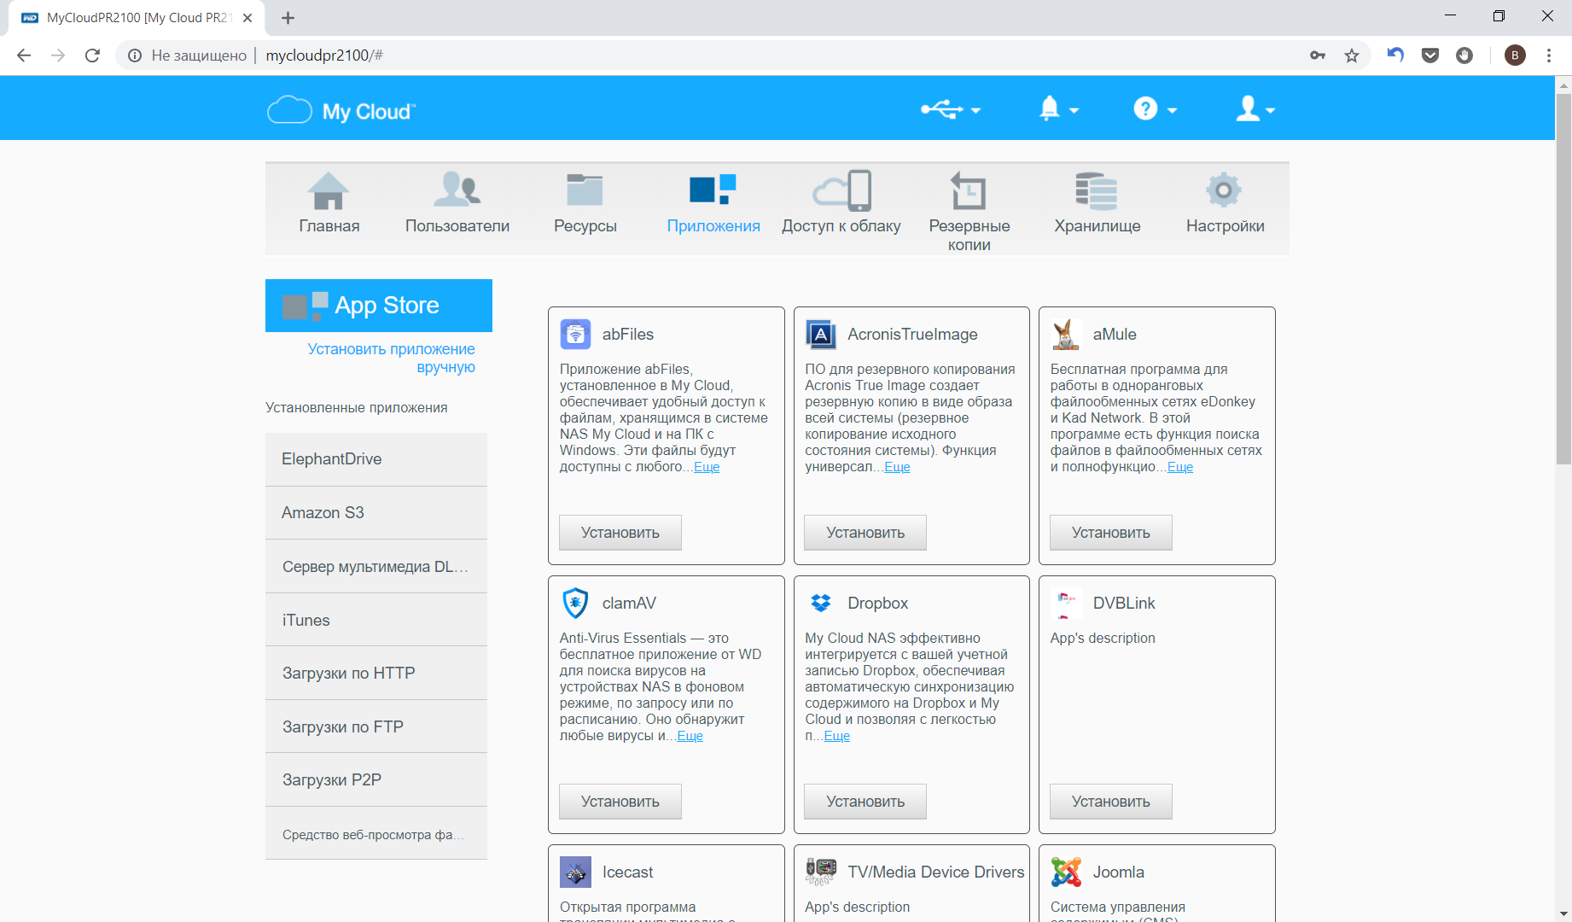Select the App Store sidebar item
This screenshot has height=922, width=1572.
379,306
